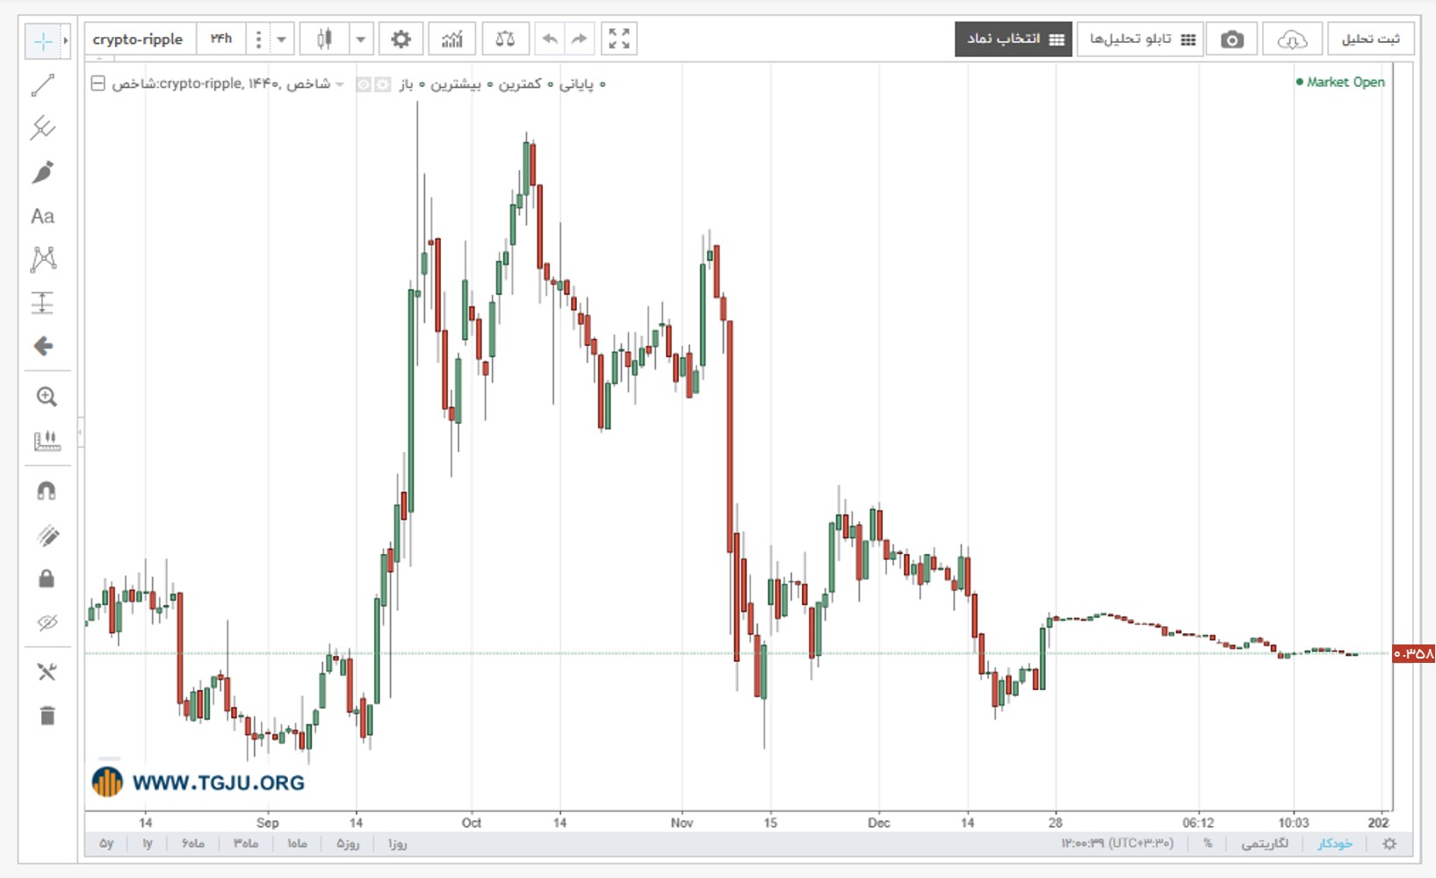Screen dimensions: 1436x878
Task: Expand cursor tool options arrow
Action: tap(65, 41)
